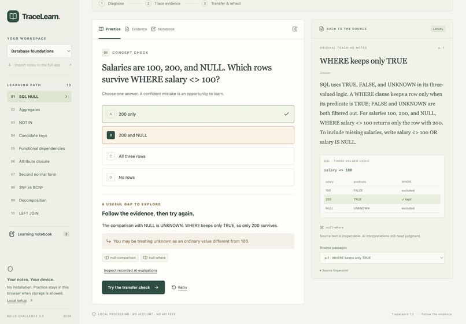Click the 01 Concept check badge

pos(105,53)
